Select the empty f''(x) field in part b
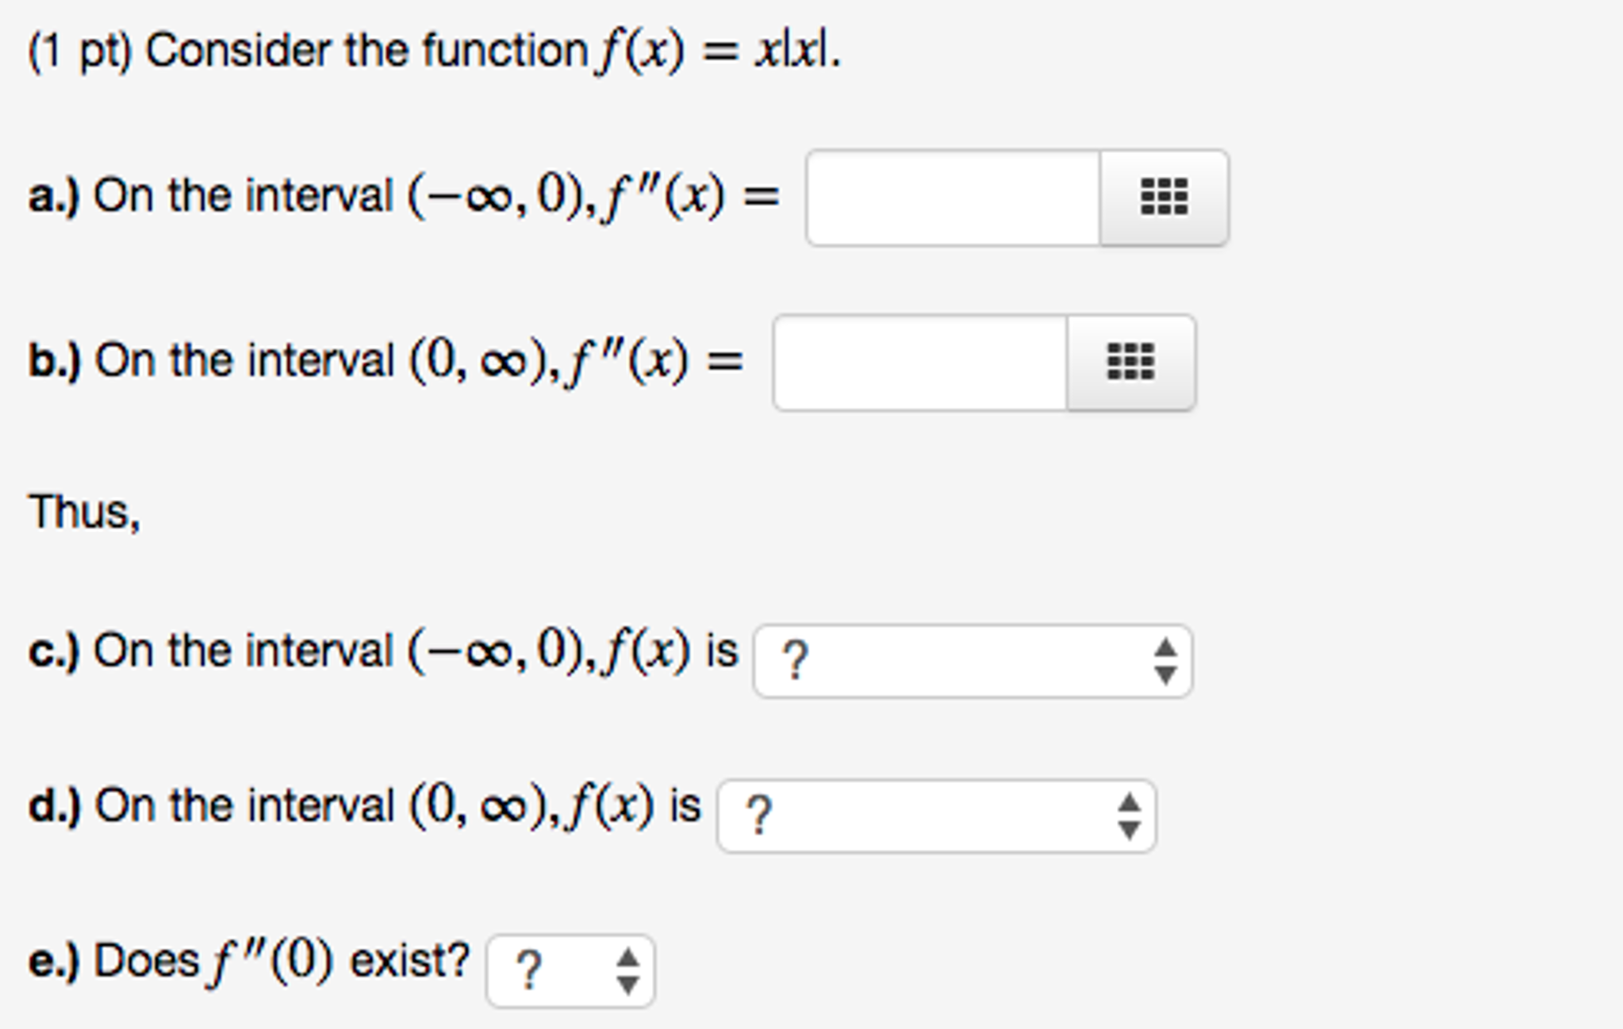This screenshot has width=1623, height=1029. pos(920,363)
